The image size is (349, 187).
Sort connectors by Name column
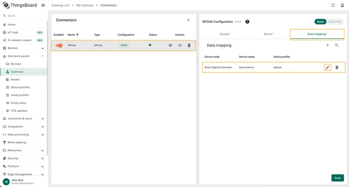(x=73, y=35)
